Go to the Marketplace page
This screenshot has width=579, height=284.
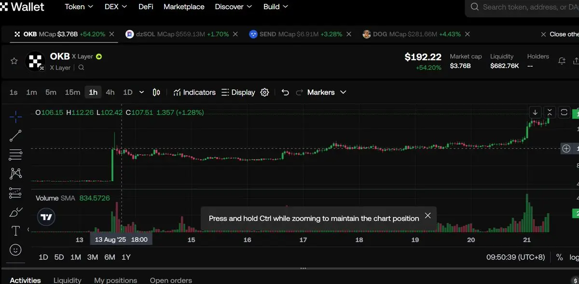point(184,7)
